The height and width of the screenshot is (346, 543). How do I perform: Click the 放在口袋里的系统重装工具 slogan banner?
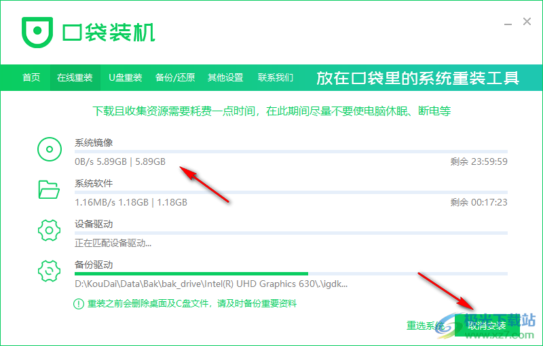coord(417,77)
